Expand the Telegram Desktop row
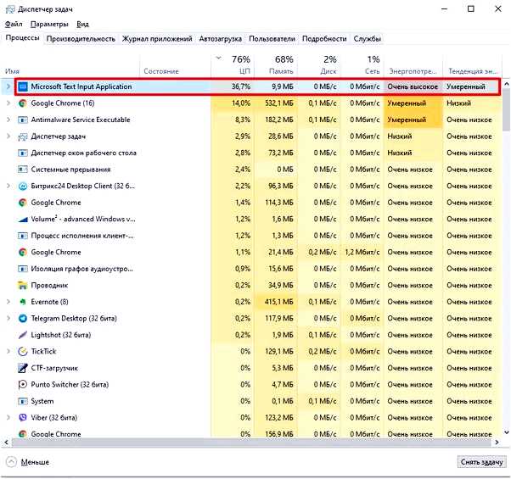511x479 pixels. (x=8, y=319)
